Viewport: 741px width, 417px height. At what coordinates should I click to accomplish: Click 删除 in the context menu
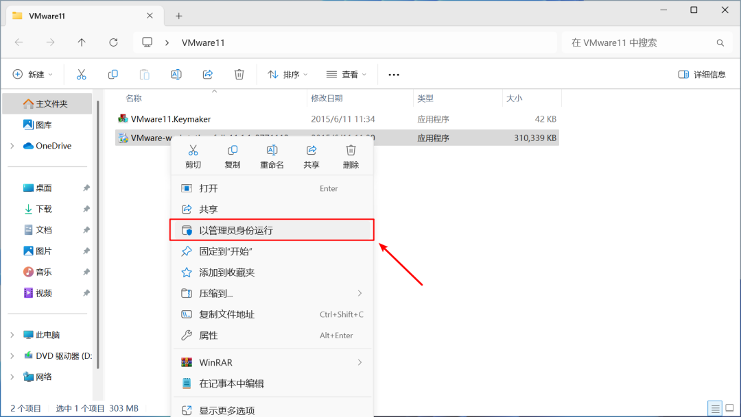point(351,157)
